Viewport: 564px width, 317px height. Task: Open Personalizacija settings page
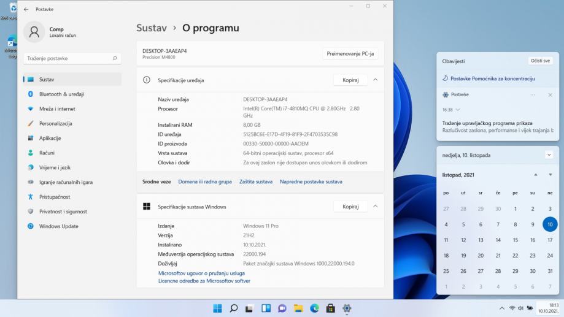pyautogui.click(x=55, y=123)
